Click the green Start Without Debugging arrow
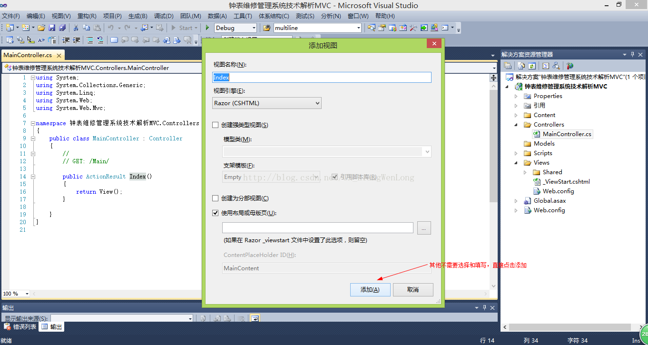Screen dimensions: 648x345 (x=207, y=28)
